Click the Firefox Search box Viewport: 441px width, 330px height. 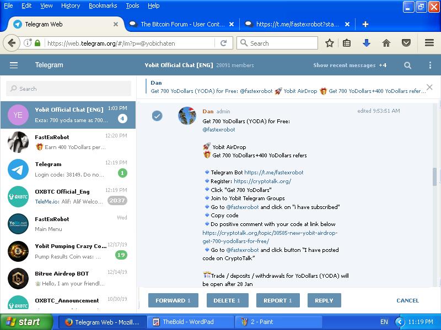click(x=277, y=43)
